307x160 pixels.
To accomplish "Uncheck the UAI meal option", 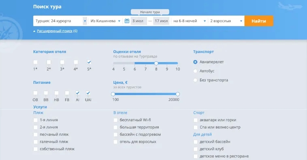I will click(x=88, y=93).
